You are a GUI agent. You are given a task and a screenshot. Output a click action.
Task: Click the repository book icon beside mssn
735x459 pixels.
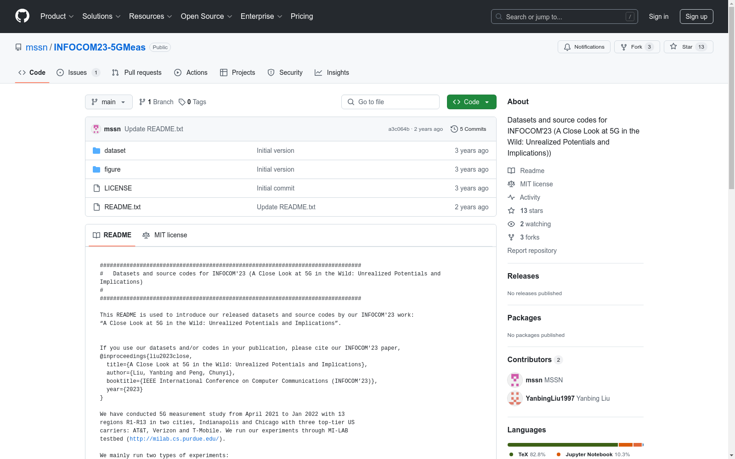18,47
